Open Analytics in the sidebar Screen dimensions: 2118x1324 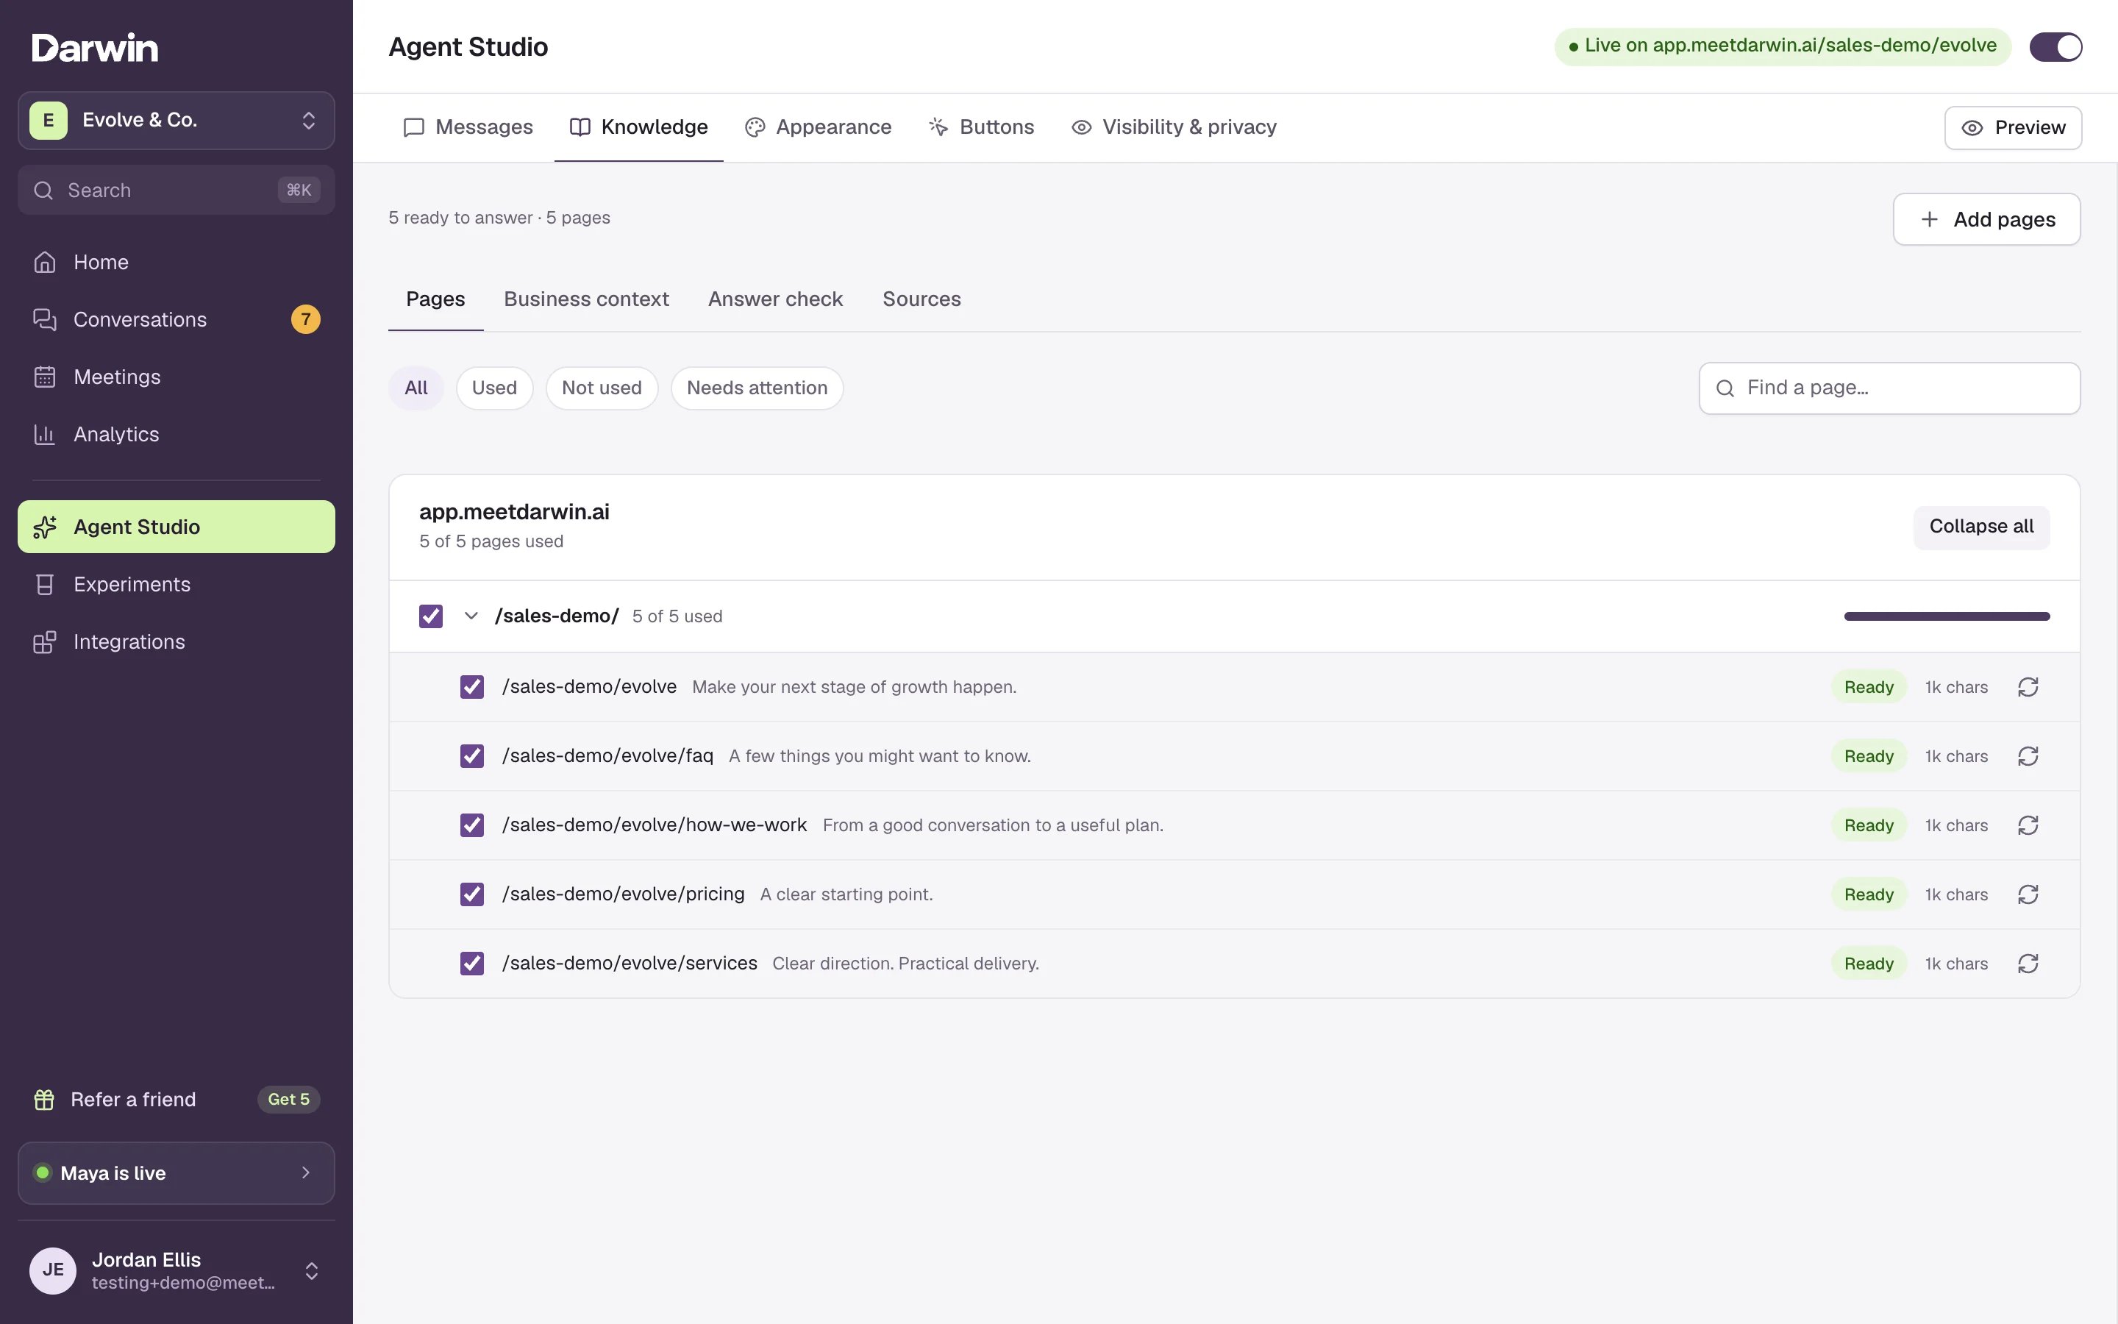point(176,434)
